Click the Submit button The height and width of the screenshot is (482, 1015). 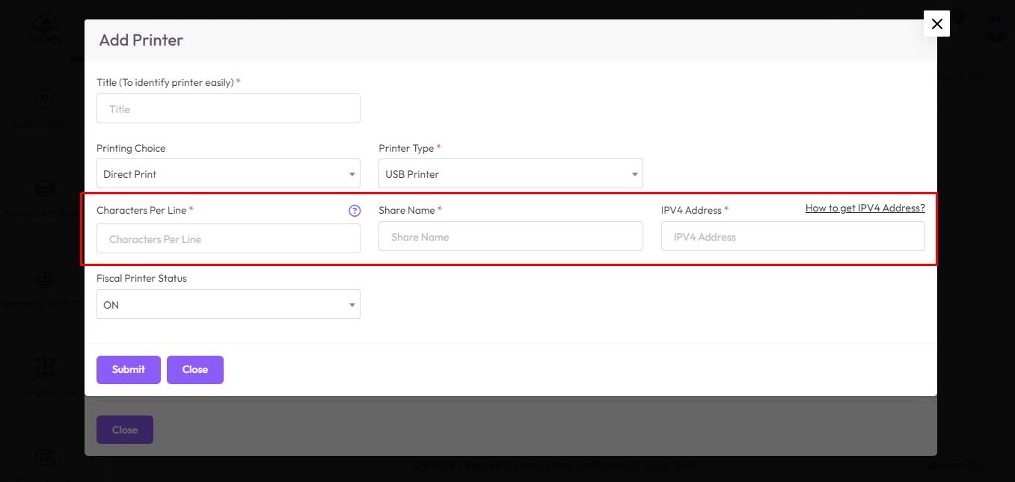[129, 370]
